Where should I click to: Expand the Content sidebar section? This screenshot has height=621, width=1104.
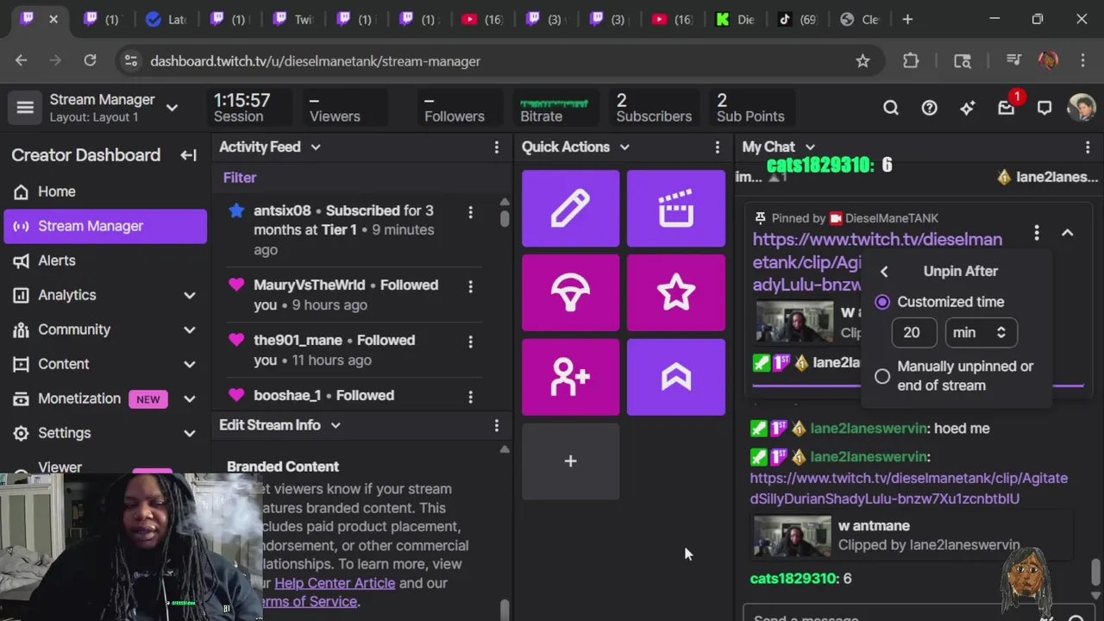(190, 364)
